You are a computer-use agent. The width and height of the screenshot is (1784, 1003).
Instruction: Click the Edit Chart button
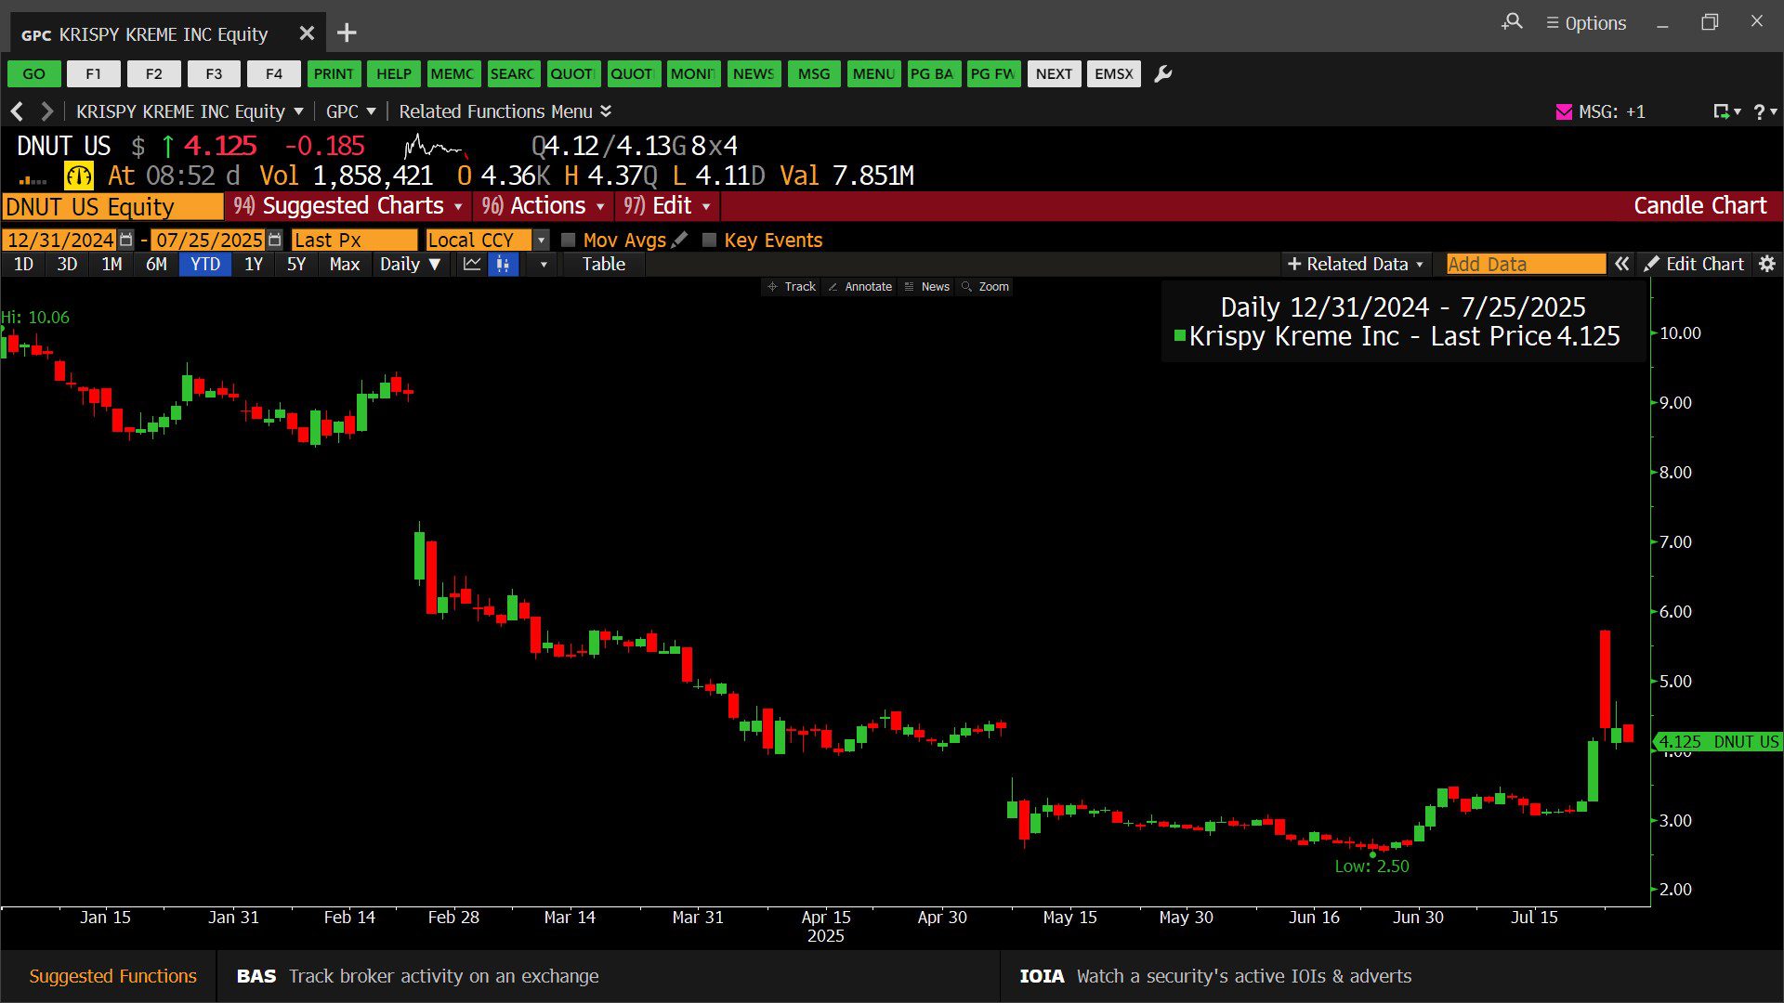click(x=1694, y=265)
